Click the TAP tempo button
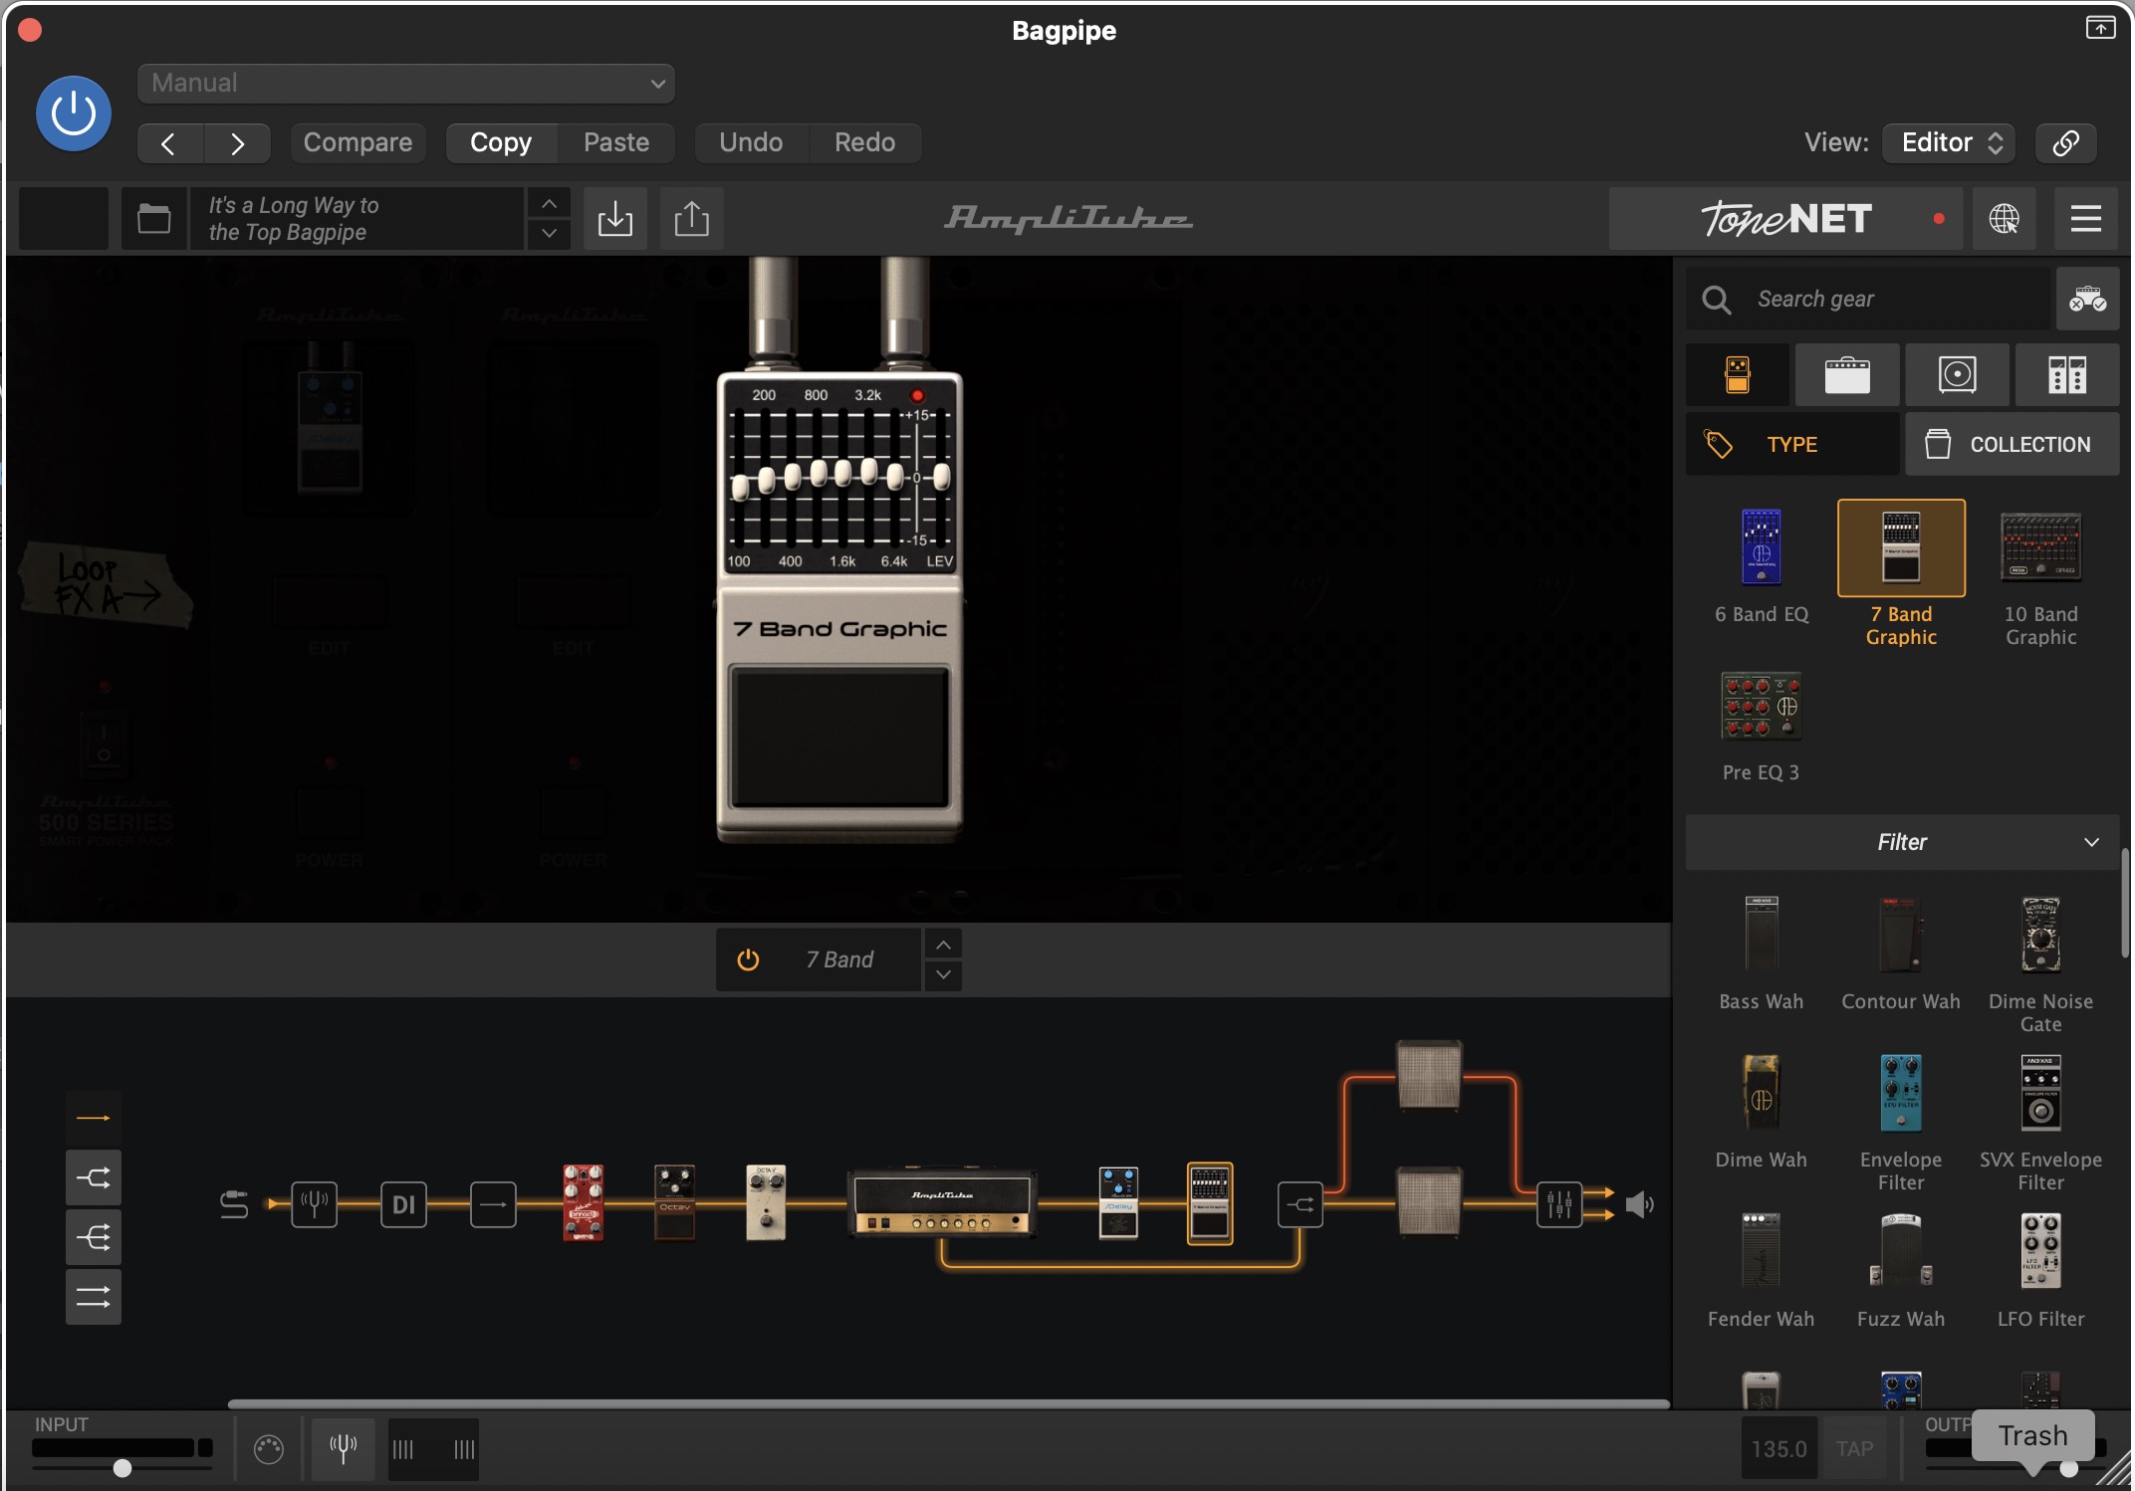2135x1491 pixels. point(1854,1449)
